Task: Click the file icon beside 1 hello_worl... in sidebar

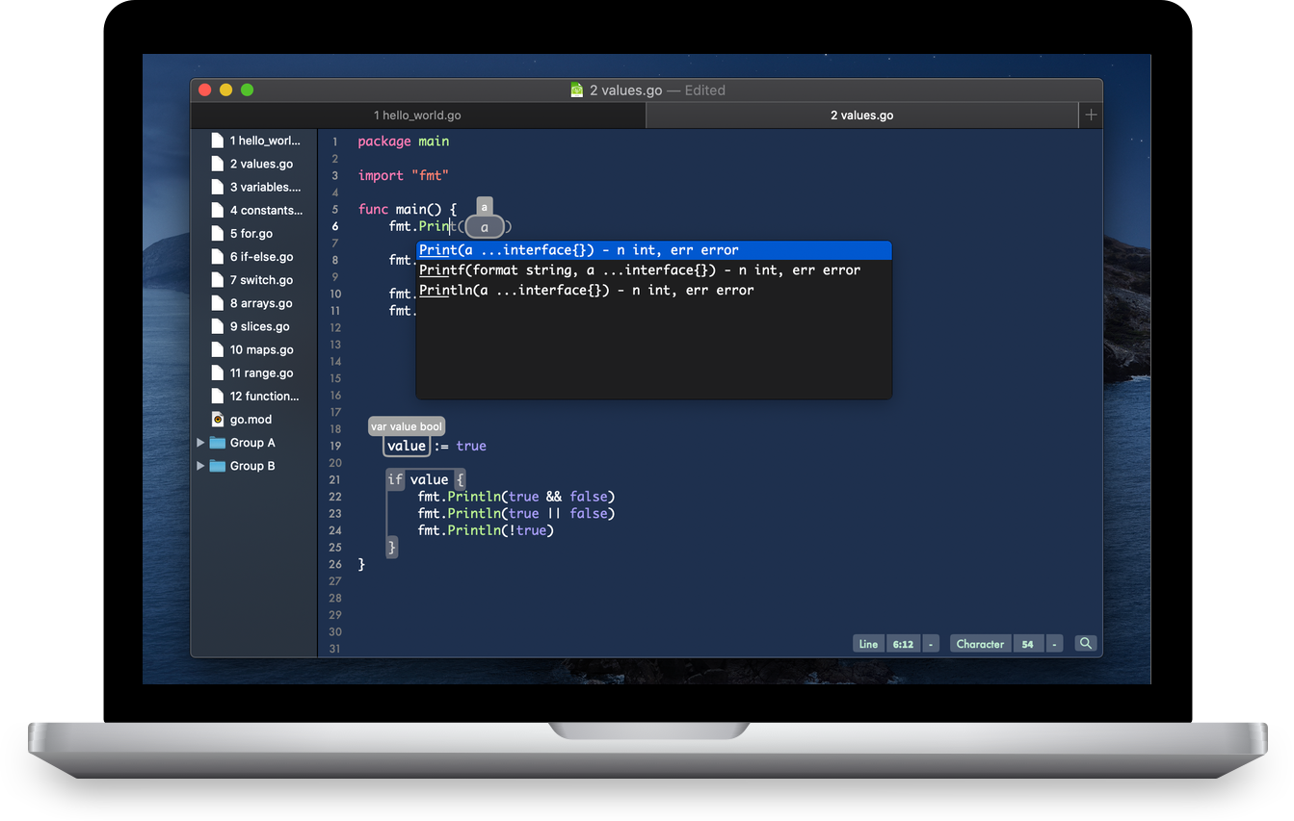Action: 218,141
